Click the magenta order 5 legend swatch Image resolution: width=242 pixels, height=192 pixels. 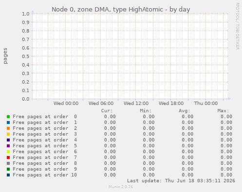pyautogui.click(x=8, y=146)
